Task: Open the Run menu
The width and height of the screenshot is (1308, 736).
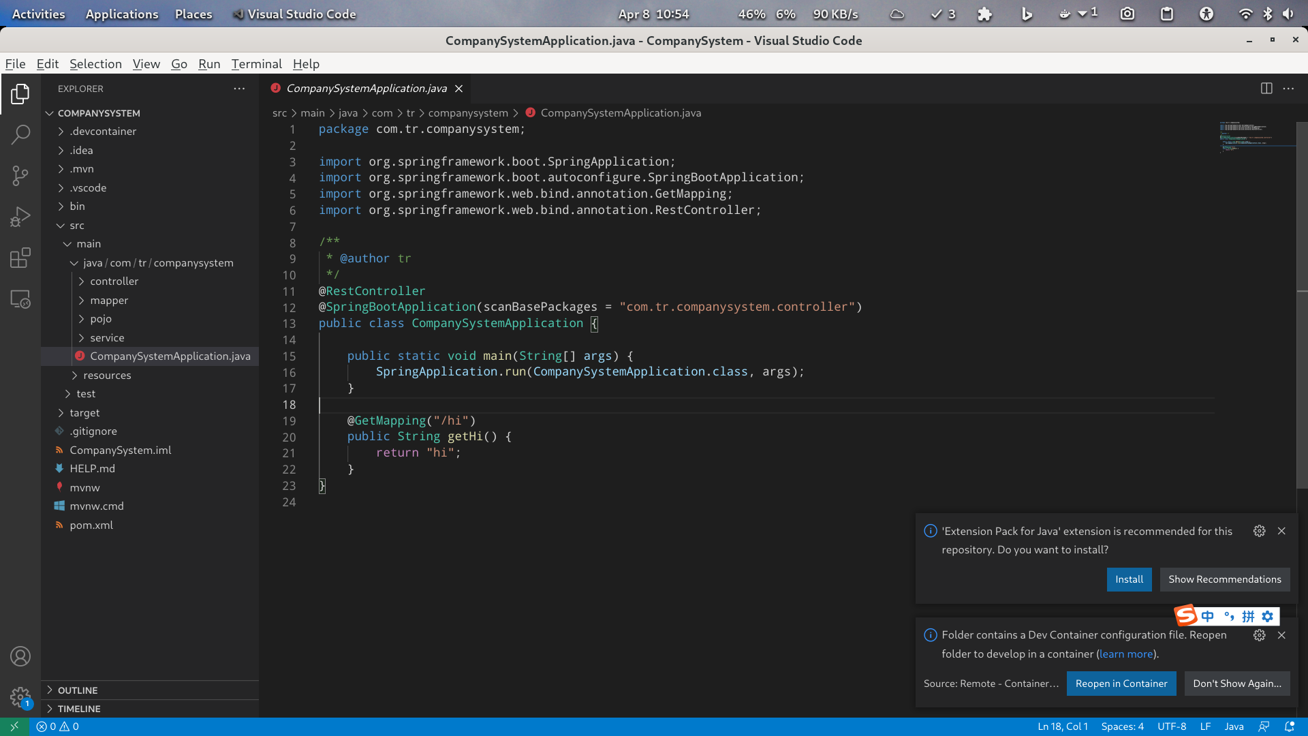Action: point(209,64)
